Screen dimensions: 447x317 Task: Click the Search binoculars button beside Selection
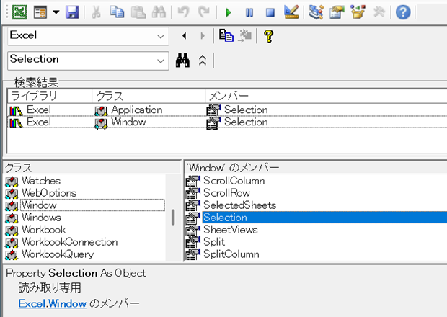click(182, 61)
